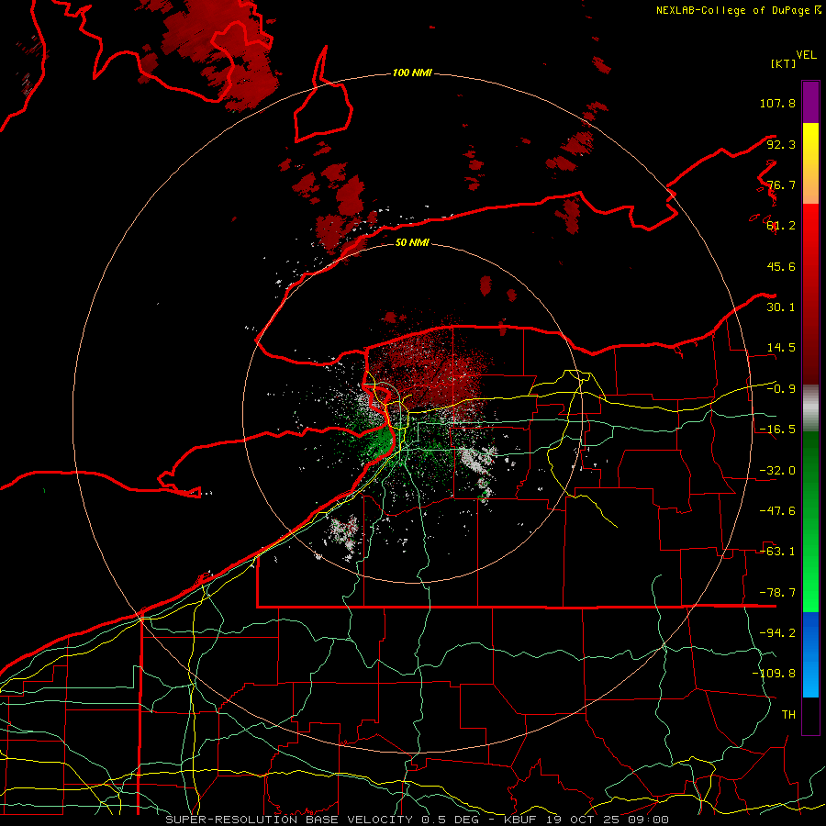Click the -78.7 velocity scale value
This screenshot has height=826, width=826.
[777, 593]
